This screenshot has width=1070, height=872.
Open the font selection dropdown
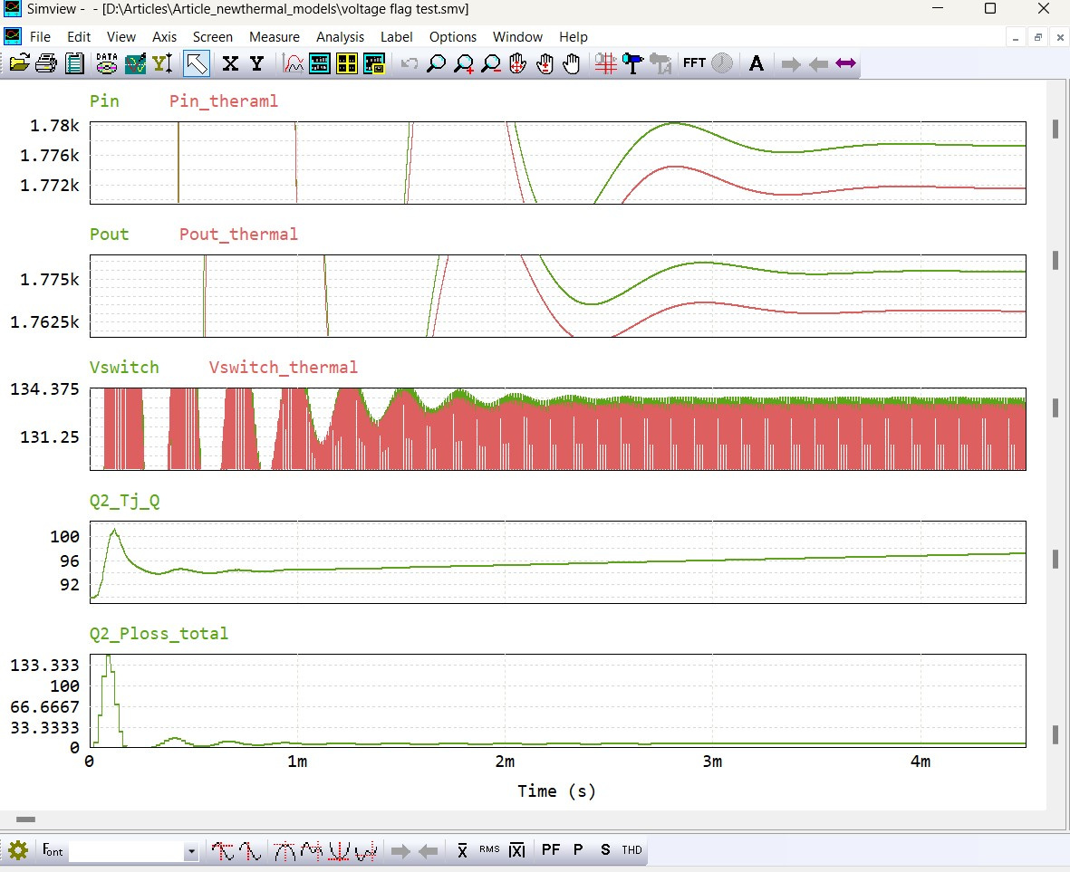pyautogui.click(x=192, y=851)
